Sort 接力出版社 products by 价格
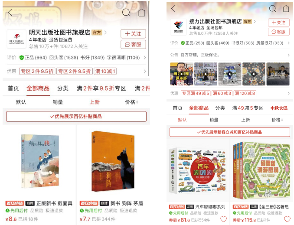The image size is (294, 225). (x=277, y=120)
